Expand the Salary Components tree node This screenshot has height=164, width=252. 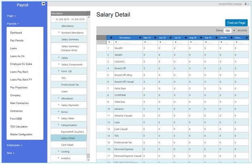tap(59, 64)
